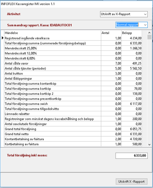Select row Registrerad ingående växelkassa
This screenshot has width=153, height=188.
click(73, 38)
